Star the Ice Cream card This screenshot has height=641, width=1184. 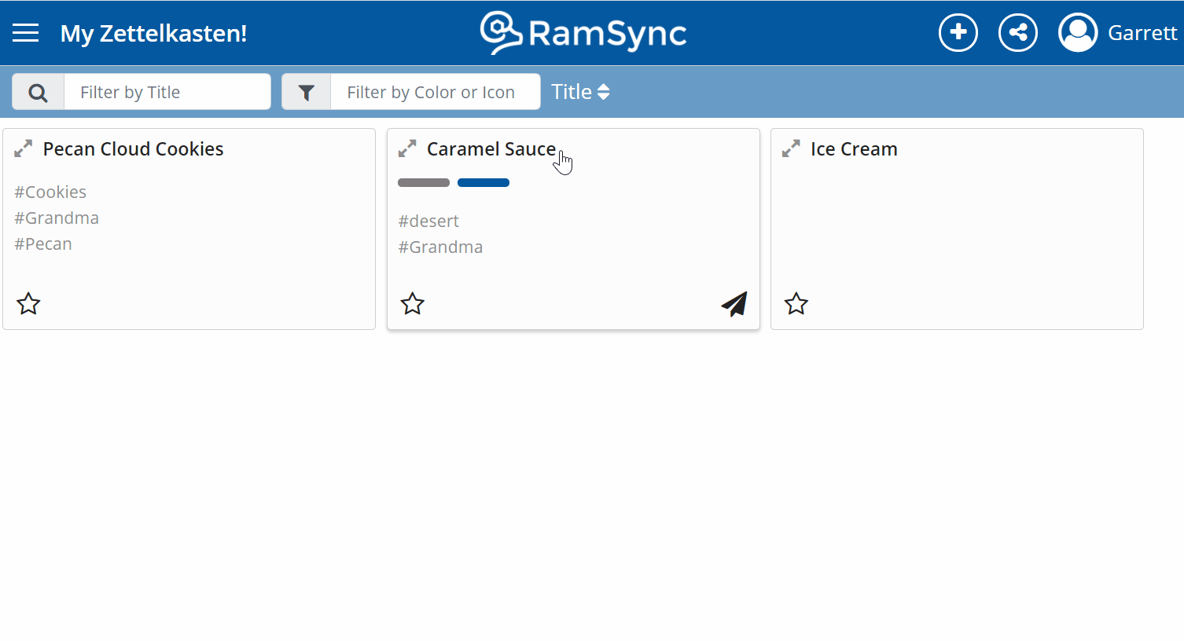(x=796, y=303)
